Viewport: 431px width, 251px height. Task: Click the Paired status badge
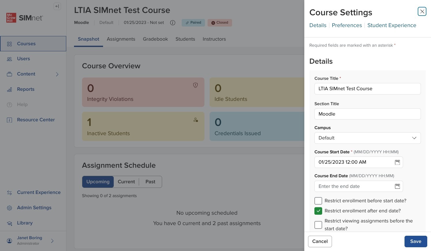193,23
